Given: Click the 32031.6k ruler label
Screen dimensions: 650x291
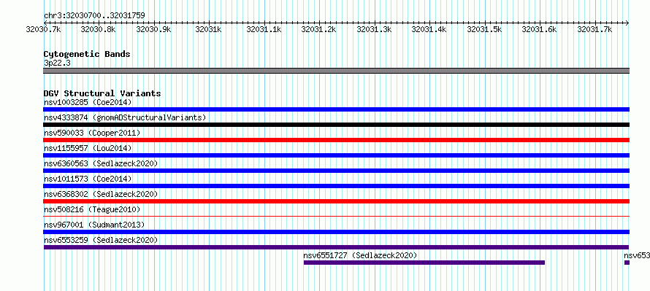Looking at the screenshot, I should (540, 29).
